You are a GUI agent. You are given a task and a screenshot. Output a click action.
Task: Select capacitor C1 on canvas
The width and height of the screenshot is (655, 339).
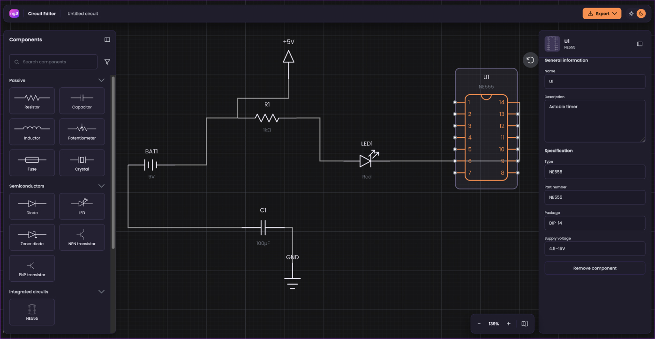tap(263, 227)
